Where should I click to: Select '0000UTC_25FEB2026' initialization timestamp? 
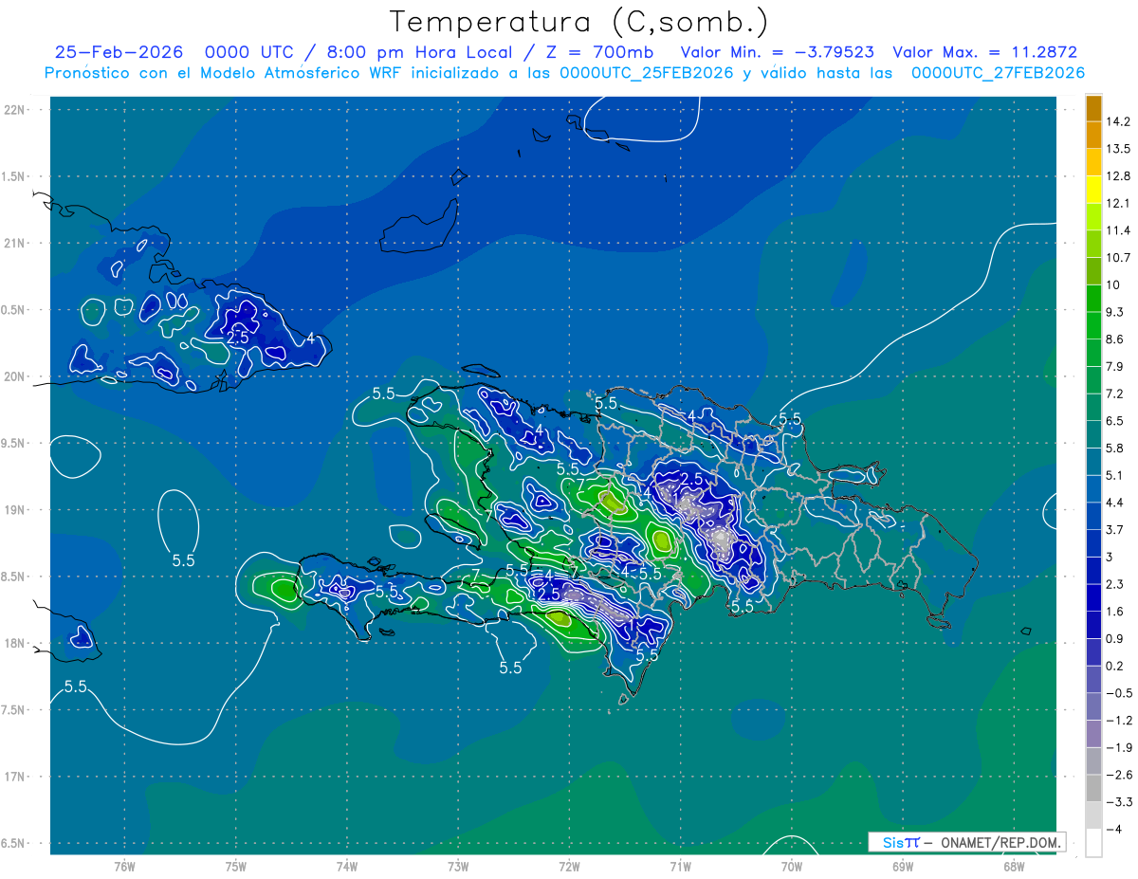[647, 73]
